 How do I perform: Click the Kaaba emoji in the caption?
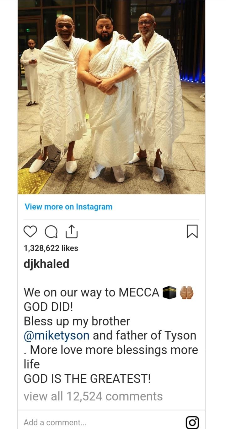pyautogui.click(x=169, y=292)
